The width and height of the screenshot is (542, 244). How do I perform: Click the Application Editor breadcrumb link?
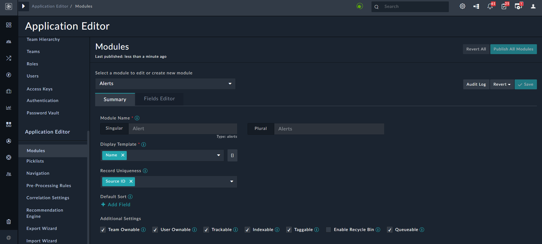click(x=50, y=6)
